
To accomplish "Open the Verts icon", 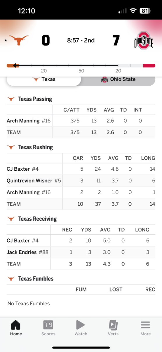I will click(x=113, y=325).
